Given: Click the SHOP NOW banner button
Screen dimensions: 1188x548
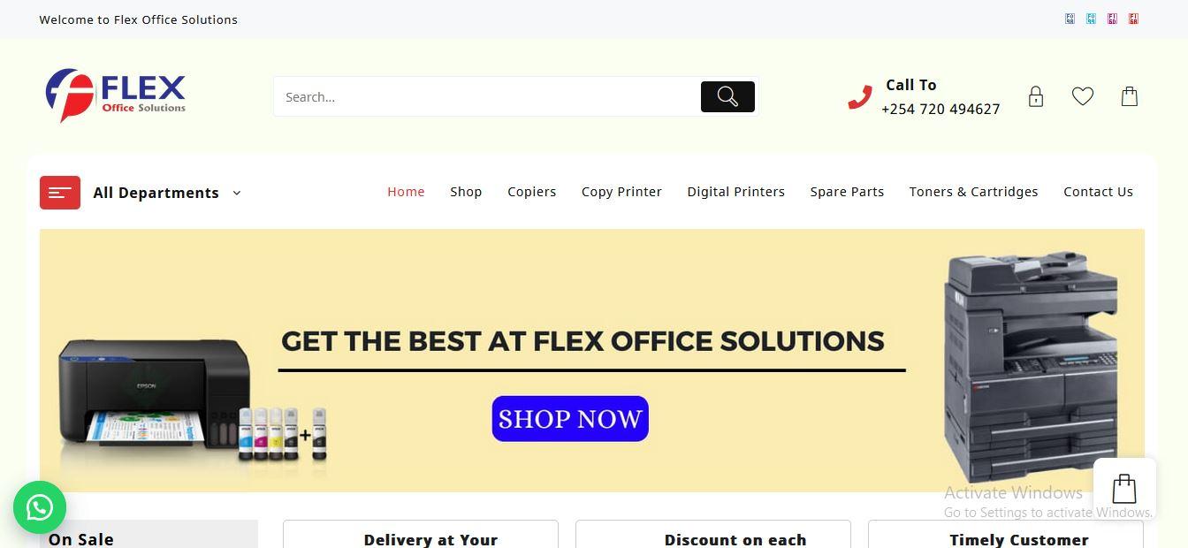Looking at the screenshot, I should pyautogui.click(x=570, y=419).
